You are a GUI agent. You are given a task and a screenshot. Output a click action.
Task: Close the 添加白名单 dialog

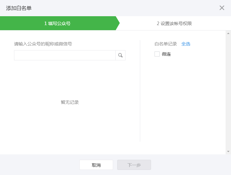(x=222, y=8)
